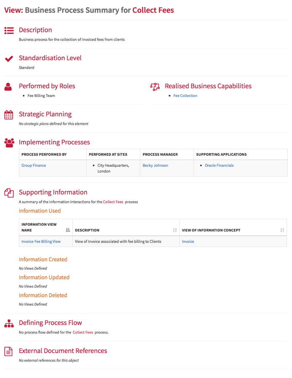The height and width of the screenshot is (378, 292).
Task: Open the Group Finance link
Action: tap(34, 165)
